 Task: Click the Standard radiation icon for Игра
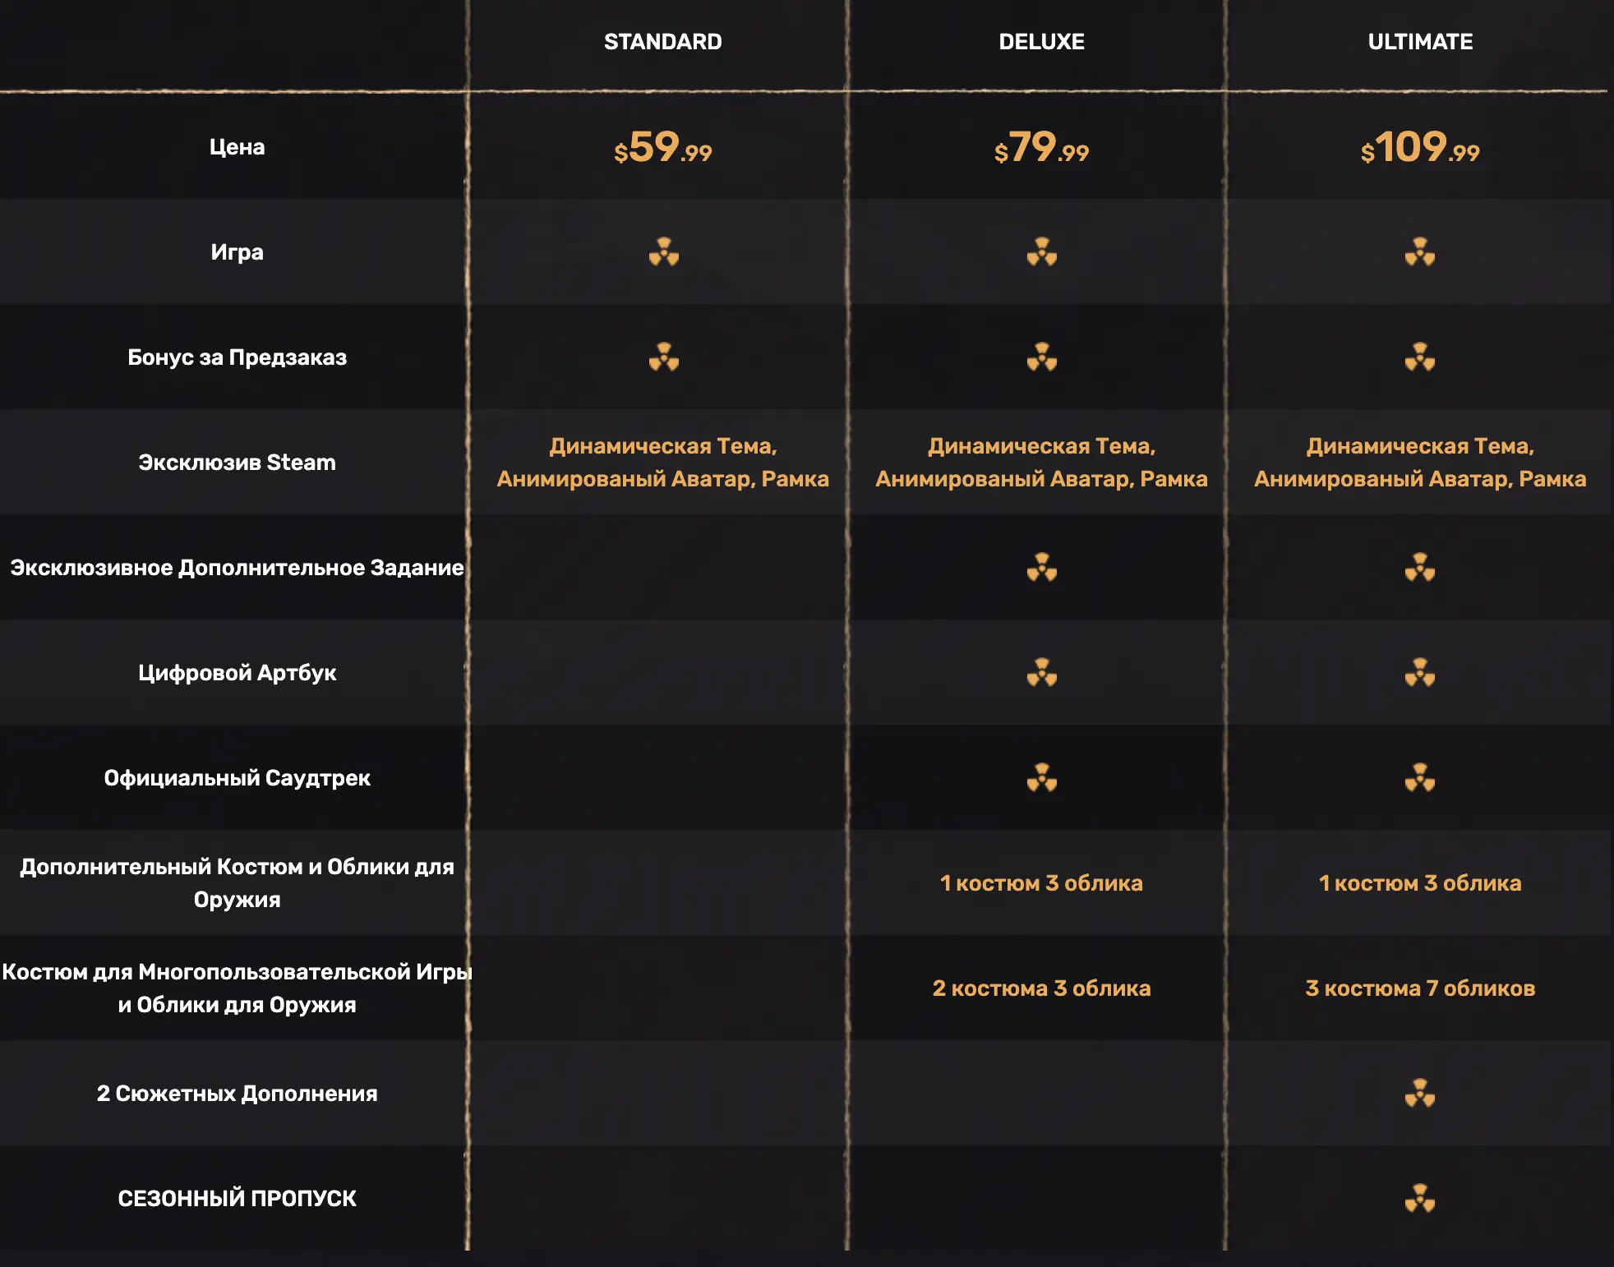pos(663,251)
